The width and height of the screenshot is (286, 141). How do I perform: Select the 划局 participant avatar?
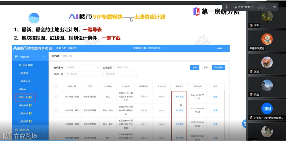[267, 109]
